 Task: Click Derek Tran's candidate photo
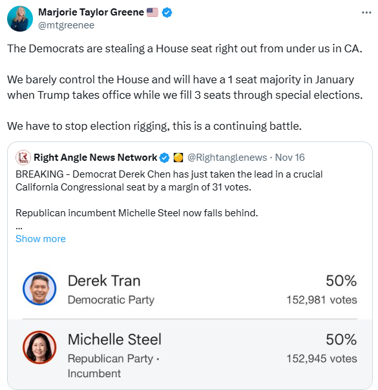39,289
